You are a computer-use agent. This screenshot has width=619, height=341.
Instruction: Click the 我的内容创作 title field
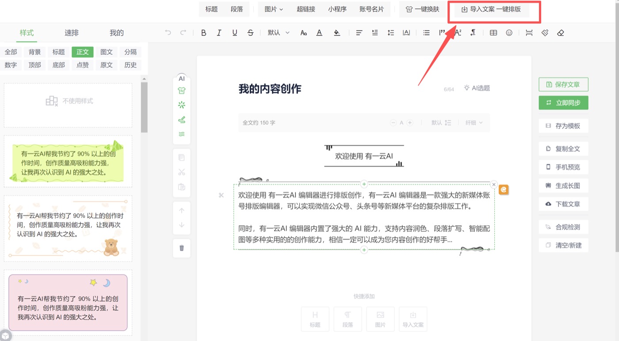coord(270,89)
